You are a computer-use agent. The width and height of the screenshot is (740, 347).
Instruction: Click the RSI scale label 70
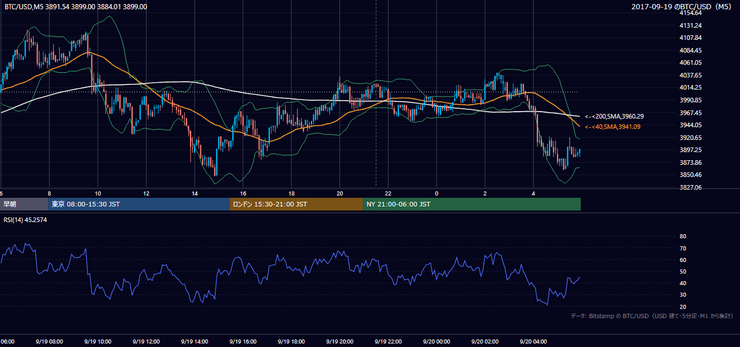click(683, 248)
